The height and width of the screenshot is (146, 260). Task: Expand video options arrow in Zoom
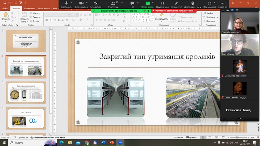click(x=86, y=3)
